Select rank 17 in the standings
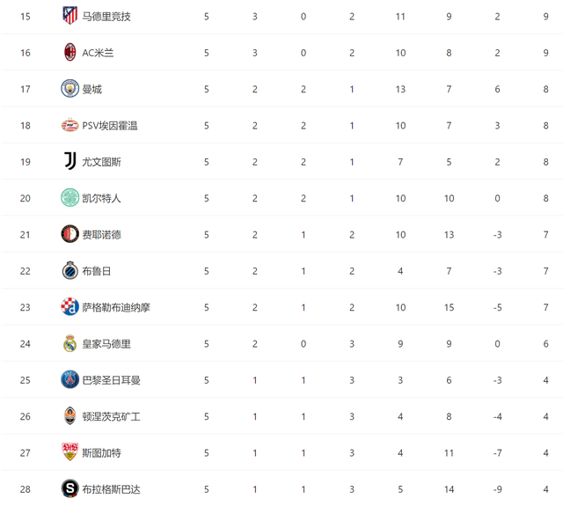Image resolution: width=563 pixels, height=506 pixels. pos(26,89)
